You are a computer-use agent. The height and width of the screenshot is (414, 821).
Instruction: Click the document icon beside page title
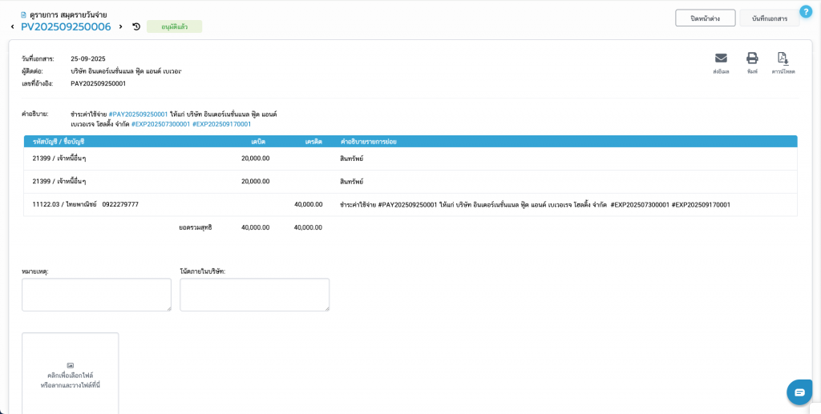(23, 14)
